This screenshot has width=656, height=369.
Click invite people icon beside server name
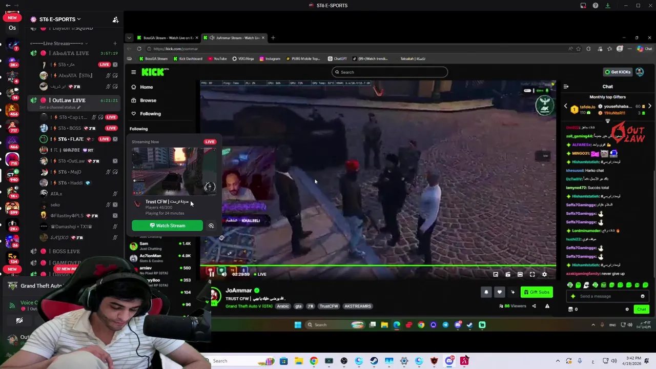(115, 19)
